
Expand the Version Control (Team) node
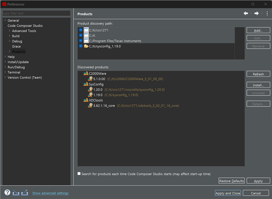5,78
